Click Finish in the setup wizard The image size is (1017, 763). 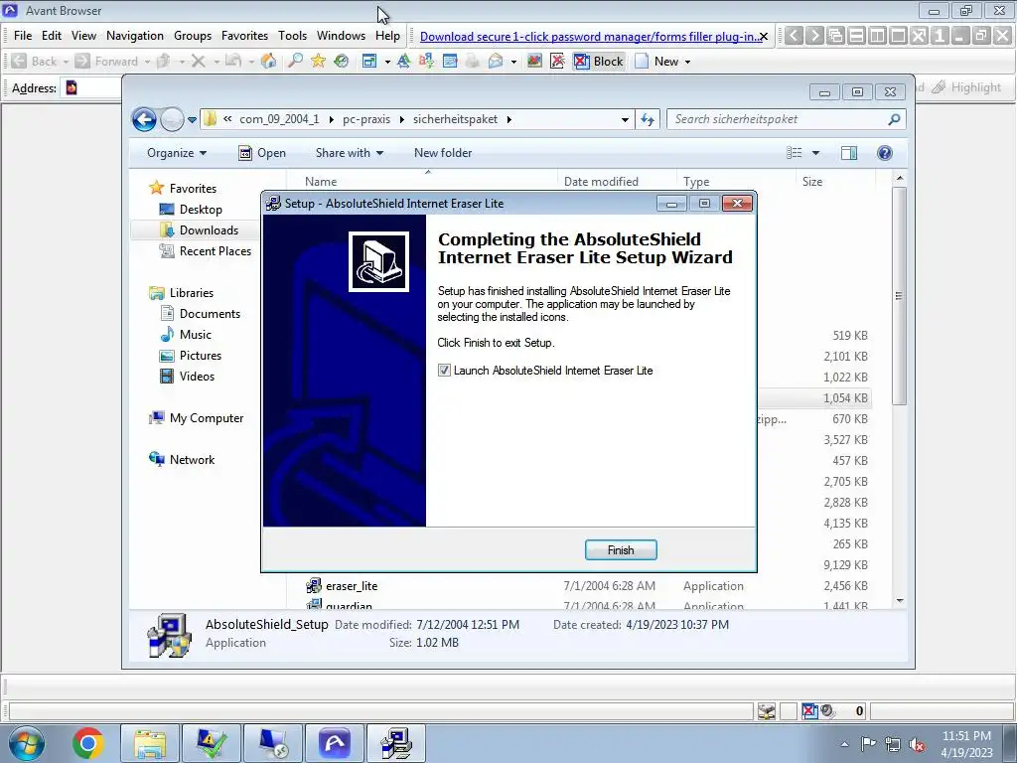coord(621,550)
